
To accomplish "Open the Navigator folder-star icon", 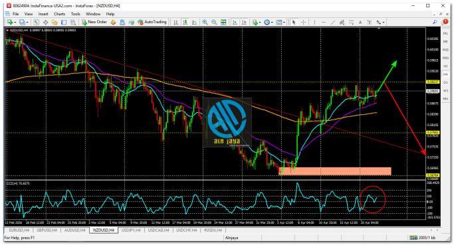I will pyautogui.click(x=55, y=23).
